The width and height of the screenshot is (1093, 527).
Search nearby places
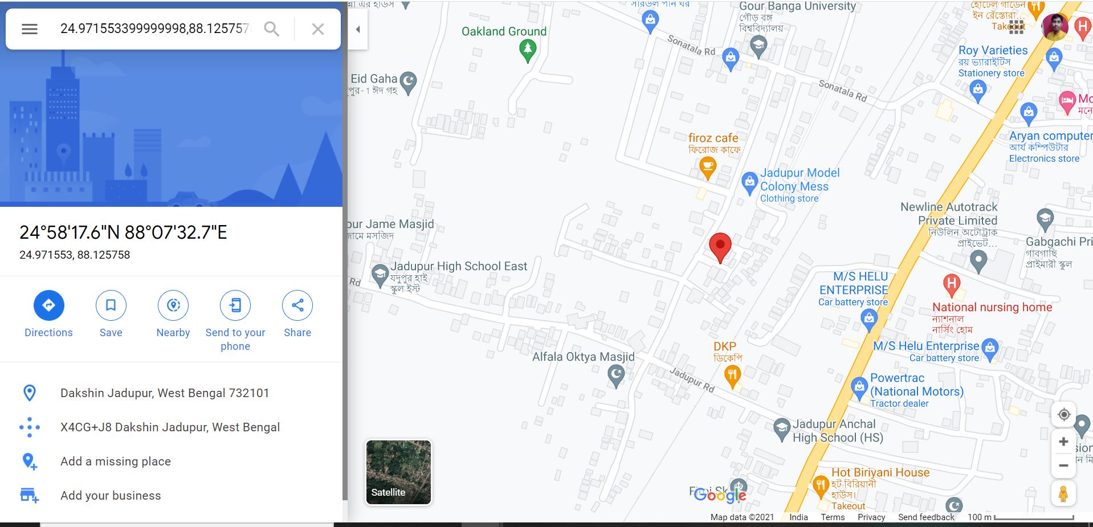coord(173,314)
